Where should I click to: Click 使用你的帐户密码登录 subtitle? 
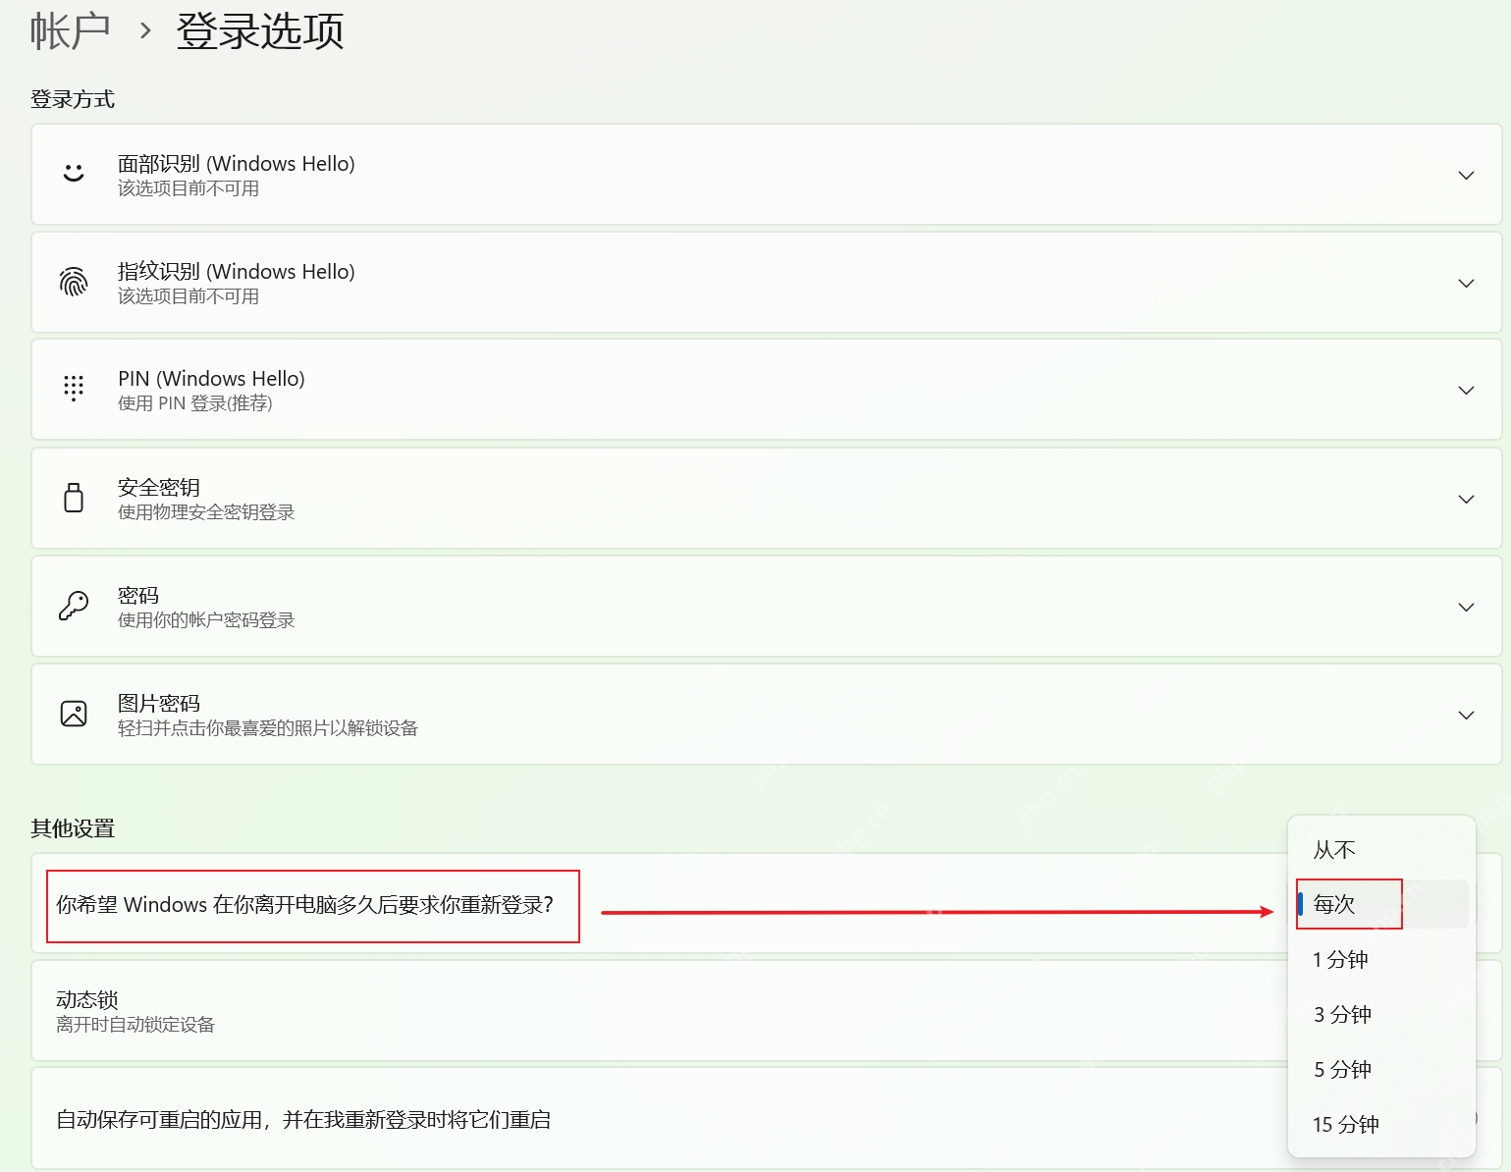coord(206,620)
